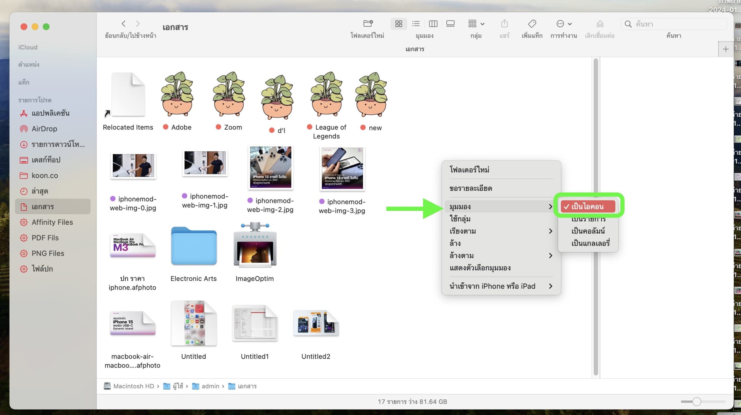The height and width of the screenshot is (415, 741).
Task: Go back with the back arrow
Action: click(124, 24)
